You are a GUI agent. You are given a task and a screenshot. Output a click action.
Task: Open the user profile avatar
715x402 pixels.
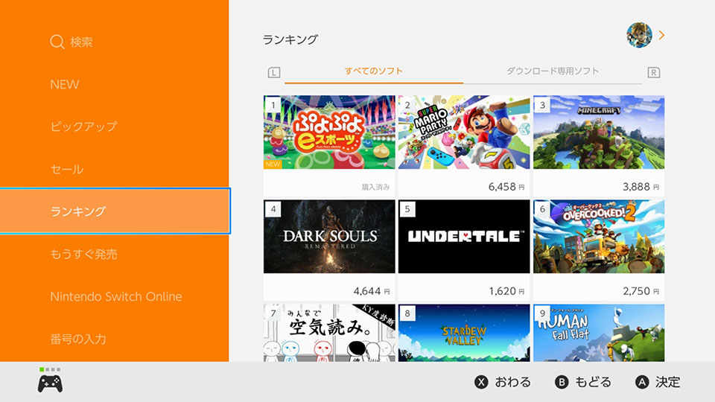click(639, 35)
